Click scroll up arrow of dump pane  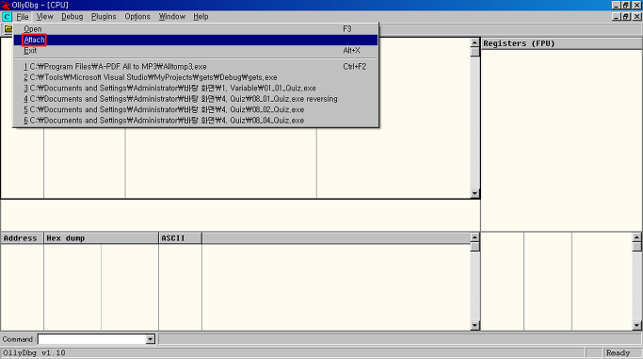pyautogui.click(x=474, y=237)
